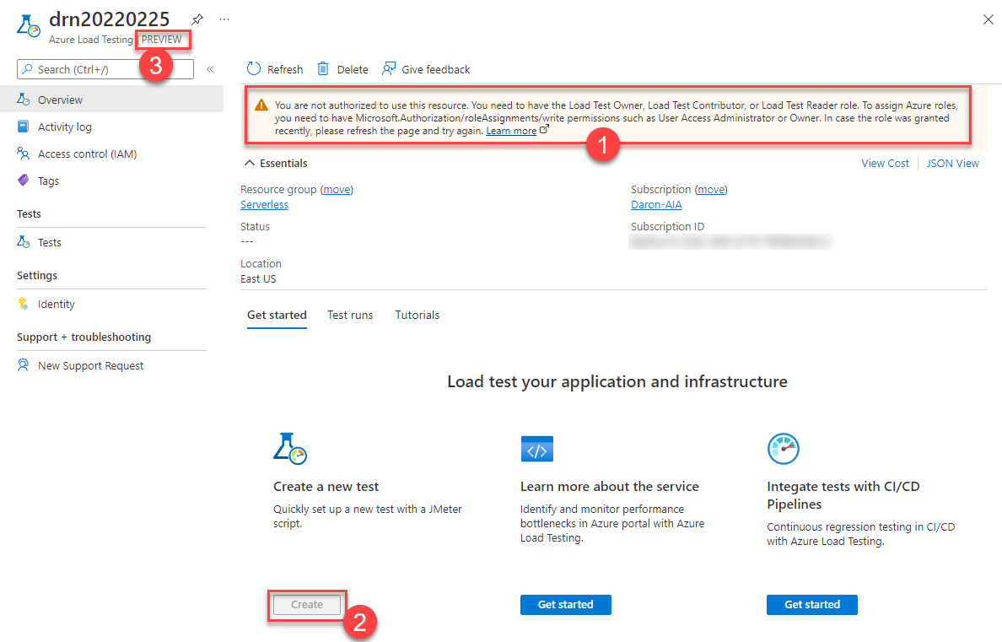Open Access control (IAM) settings
Screen dimensions: 1002x642
pos(85,154)
